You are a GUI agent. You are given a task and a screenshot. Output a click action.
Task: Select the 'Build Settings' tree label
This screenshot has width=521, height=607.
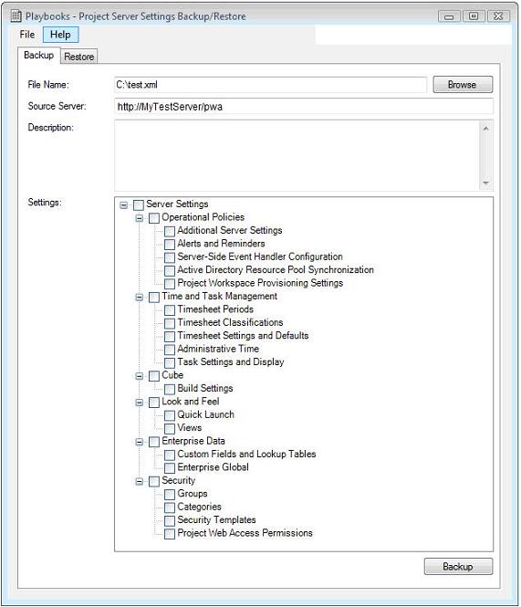pyautogui.click(x=205, y=388)
